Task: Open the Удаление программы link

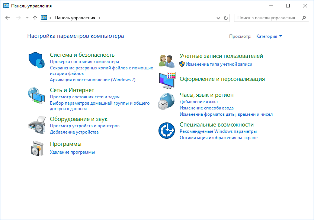Action: tap(73, 152)
